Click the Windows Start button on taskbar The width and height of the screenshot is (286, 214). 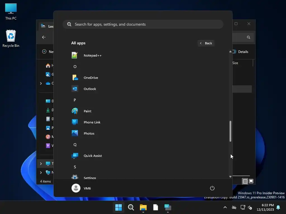pos(118,207)
